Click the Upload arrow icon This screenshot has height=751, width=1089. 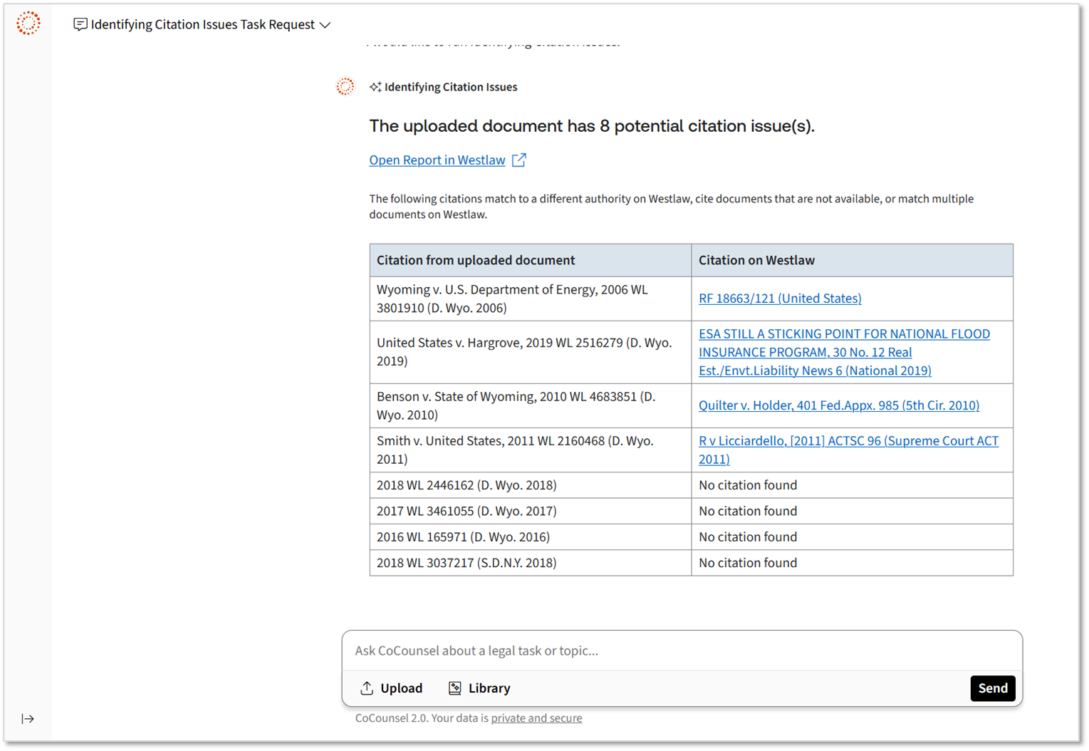(367, 688)
